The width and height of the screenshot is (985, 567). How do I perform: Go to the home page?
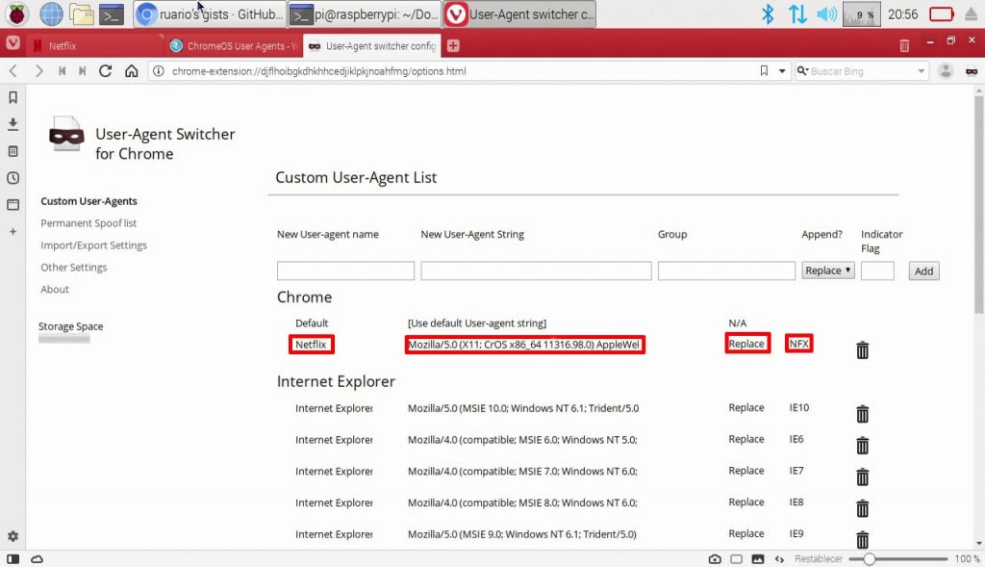point(131,71)
